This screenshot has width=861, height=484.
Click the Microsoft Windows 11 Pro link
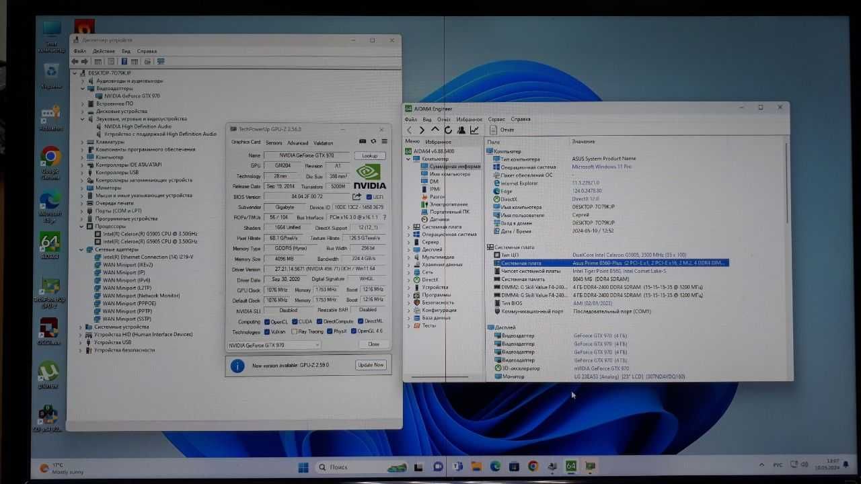pos(602,167)
